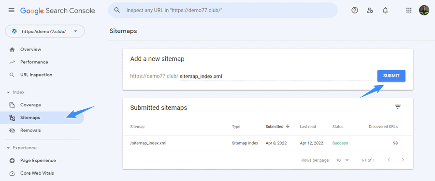Click the Coverage pages icon
The image size is (435, 181).
click(12, 105)
